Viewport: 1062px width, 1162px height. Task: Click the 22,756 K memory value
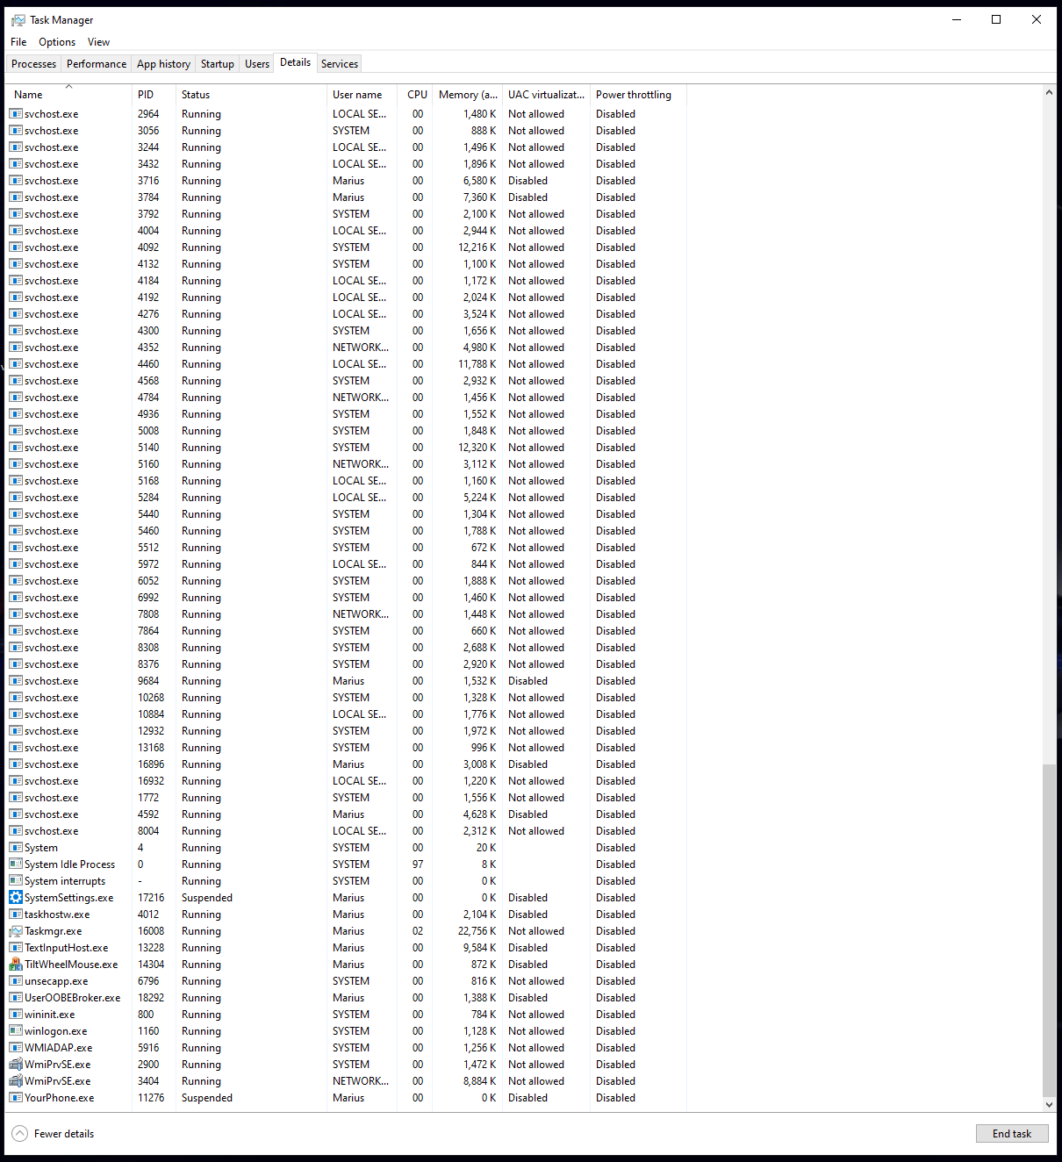point(477,931)
